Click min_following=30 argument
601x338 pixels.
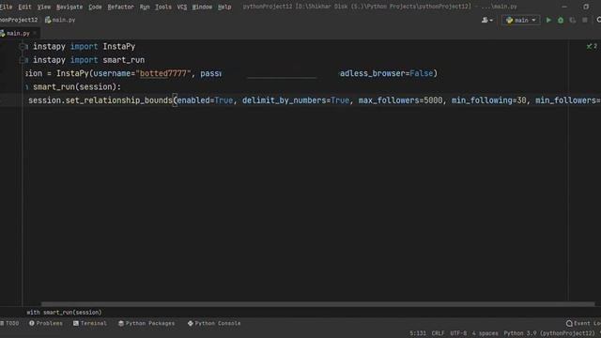coord(488,100)
